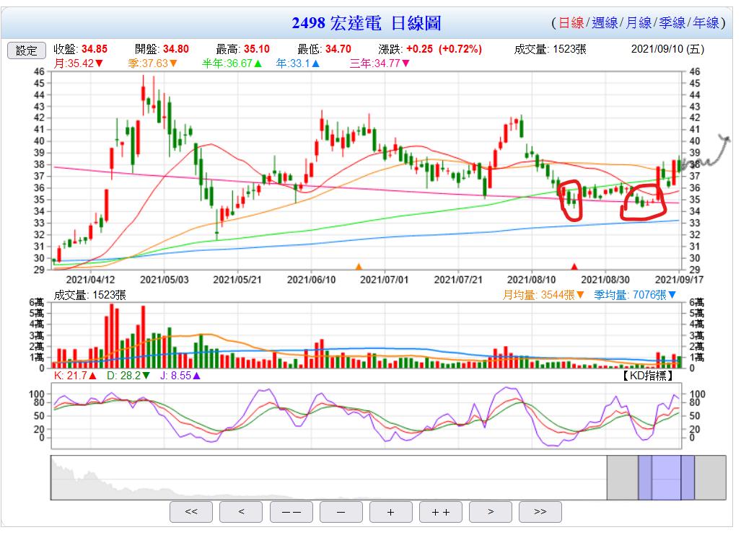The height and width of the screenshot is (535, 741).
Task: Click the red triangle marker on date axis
Action: 574,267
